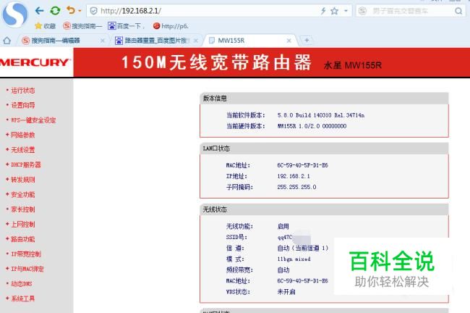Click the security shield icon in address bar
The height and width of the screenshot is (313, 470).
tap(93, 11)
